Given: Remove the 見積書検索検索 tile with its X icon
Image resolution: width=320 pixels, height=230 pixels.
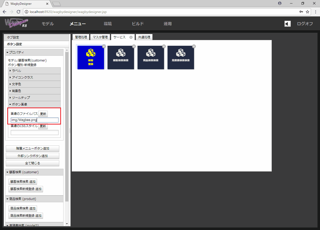Looking at the screenshot, I should point(194,46).
